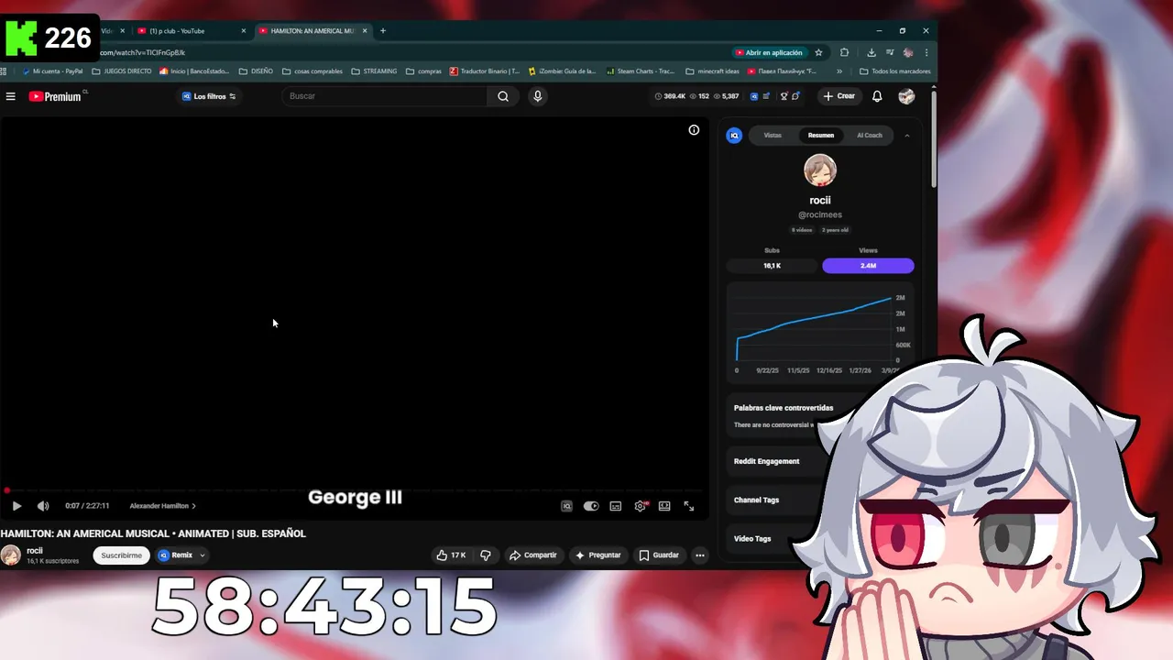Open the STREAMING bookmarks folder
The height and width of the screenshot is (660, 1173).
pos(374,71)
